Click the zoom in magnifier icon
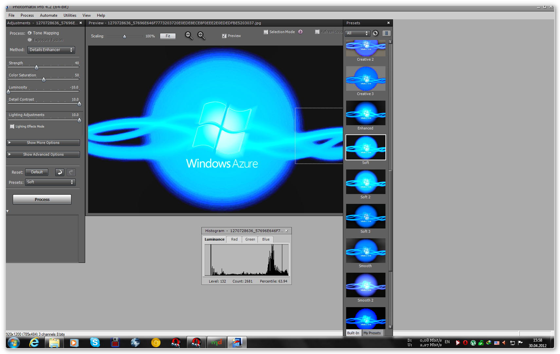The image size is (560, 354). 201,36
